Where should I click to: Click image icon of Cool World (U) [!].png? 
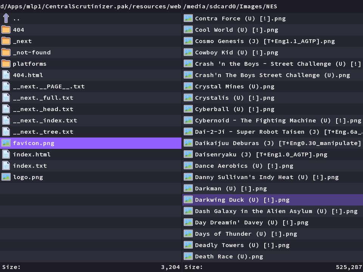click(188, 29)
